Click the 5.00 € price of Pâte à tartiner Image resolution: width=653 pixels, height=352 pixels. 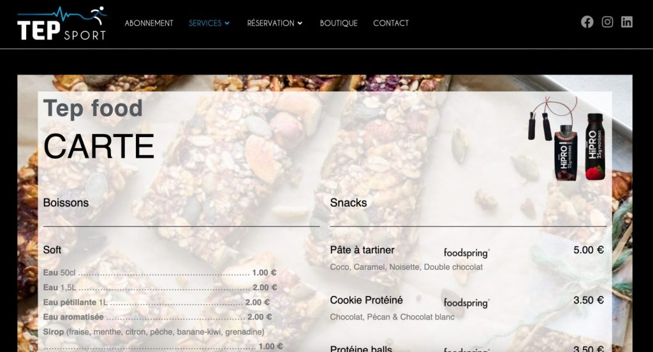(589, 250)
